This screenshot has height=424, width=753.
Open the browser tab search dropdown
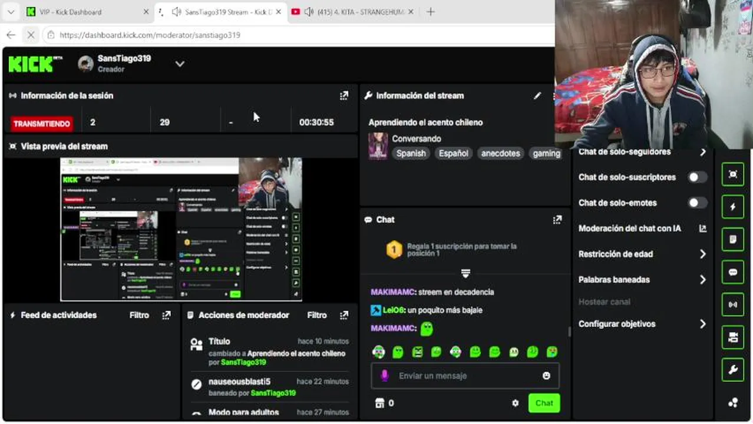(x=11, y=12)
